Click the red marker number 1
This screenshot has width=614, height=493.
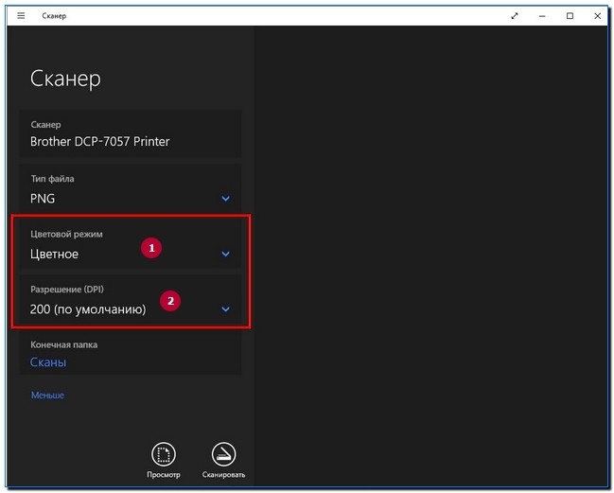[149, 247]
